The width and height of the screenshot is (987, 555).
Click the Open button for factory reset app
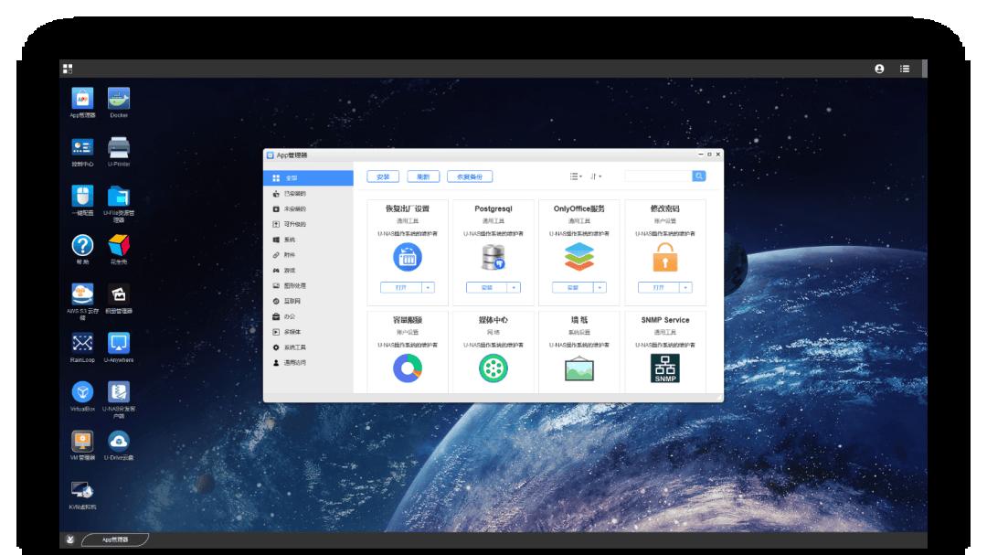(401, 288)
